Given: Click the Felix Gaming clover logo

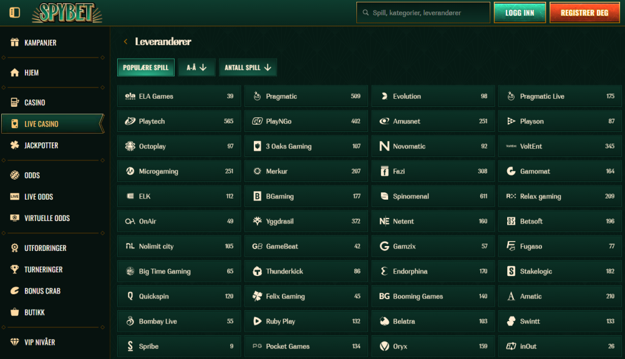Looking at the screenshot, I should 258,296.
